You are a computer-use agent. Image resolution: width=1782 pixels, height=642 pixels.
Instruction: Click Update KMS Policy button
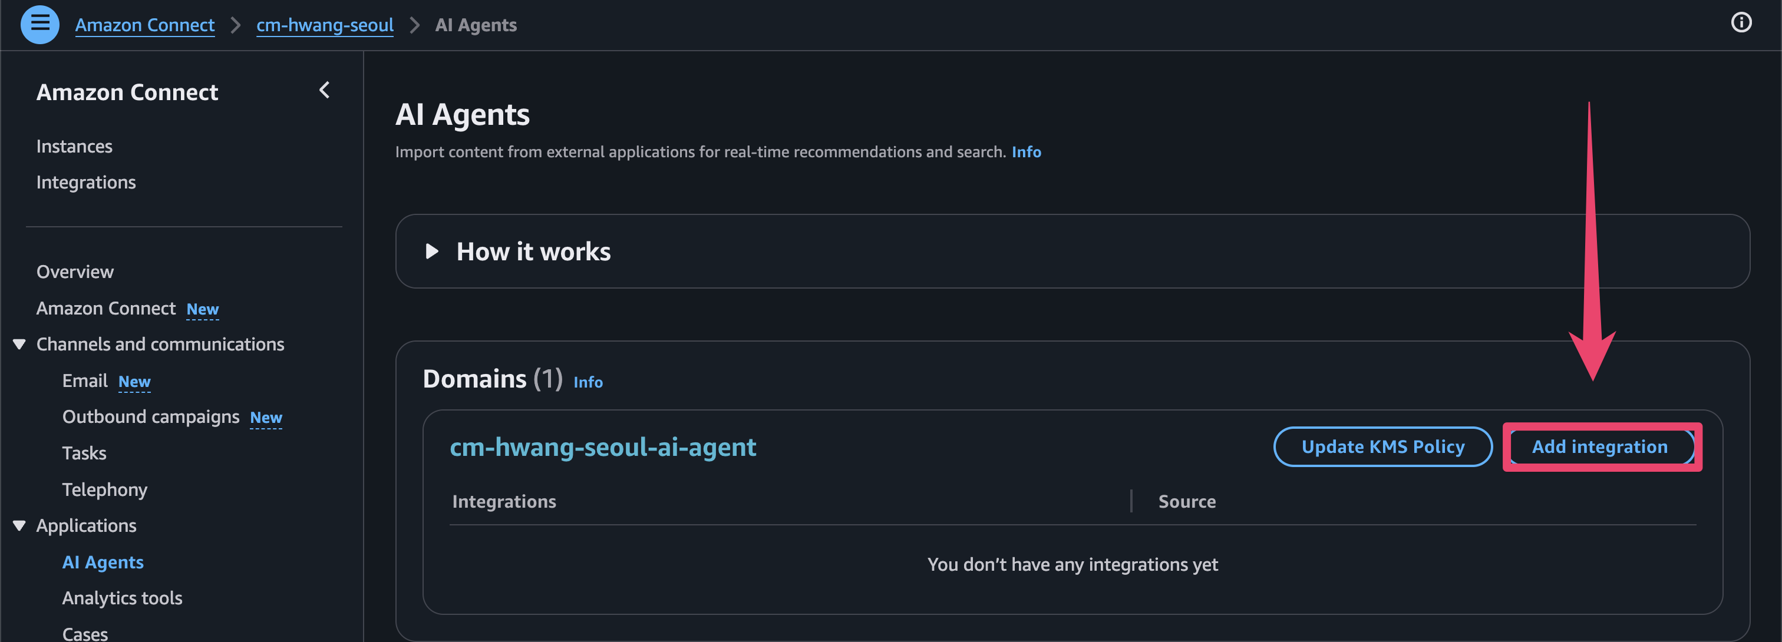click(1382, 447)
